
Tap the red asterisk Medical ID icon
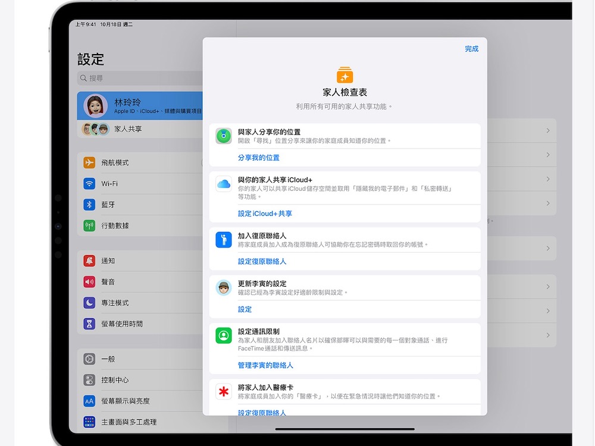coord(224,391)
